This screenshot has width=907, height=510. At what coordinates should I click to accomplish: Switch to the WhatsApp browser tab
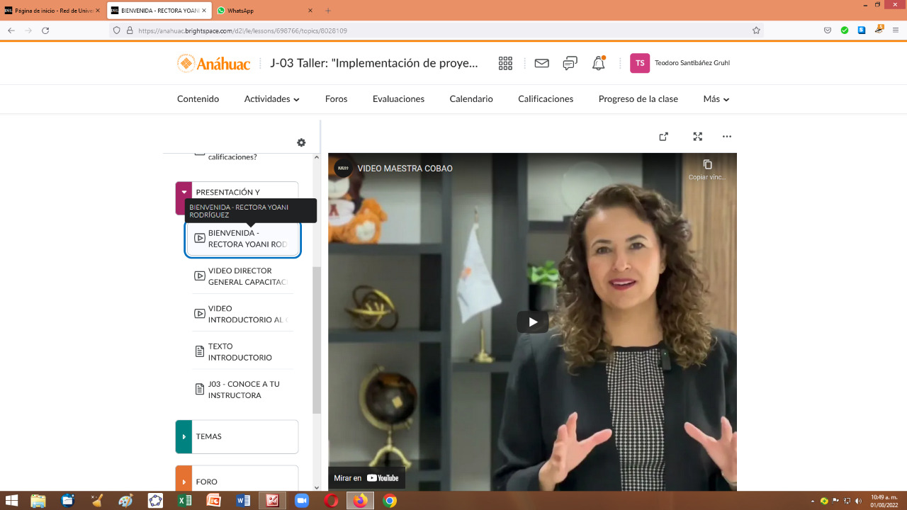(x=241, y=11)
